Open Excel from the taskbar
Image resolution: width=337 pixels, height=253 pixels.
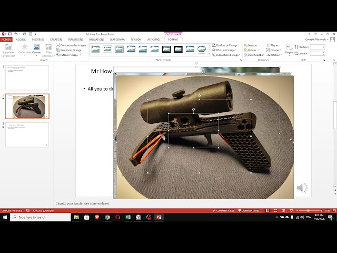(x=128, y=217)
